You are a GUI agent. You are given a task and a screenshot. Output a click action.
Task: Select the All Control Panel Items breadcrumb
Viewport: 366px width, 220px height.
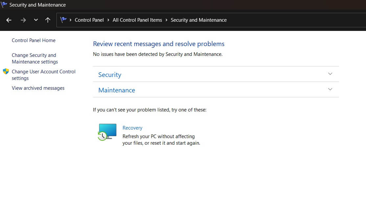pyautogui.click(x=137, y=20)
